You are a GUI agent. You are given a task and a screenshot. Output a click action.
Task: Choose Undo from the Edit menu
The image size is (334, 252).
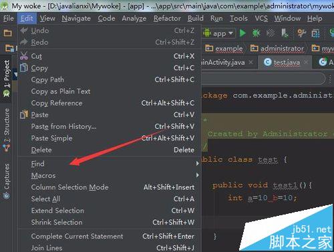(x=109, y=31)
